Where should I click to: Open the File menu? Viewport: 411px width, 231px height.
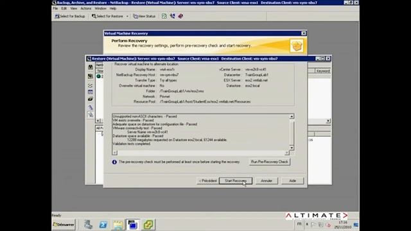click(55, 8)
